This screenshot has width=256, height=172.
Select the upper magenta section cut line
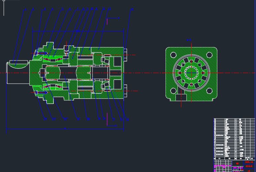pyautogui.click(x=107, y=21)
